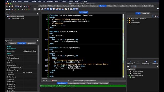
Task: Expand the Переменные folder in Code Explorer
Action: (x=128, y=22)
